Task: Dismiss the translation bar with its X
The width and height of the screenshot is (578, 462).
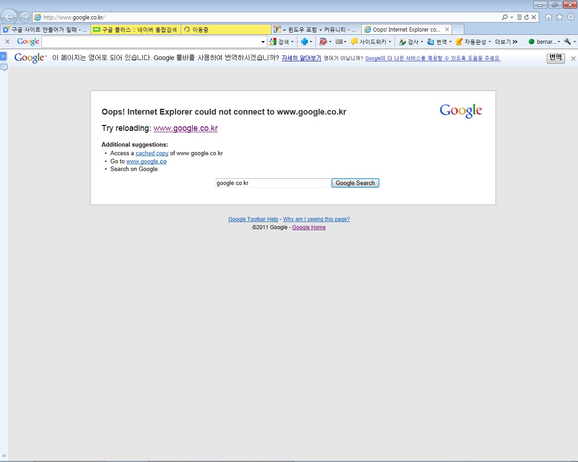Action: click(573, 58)
